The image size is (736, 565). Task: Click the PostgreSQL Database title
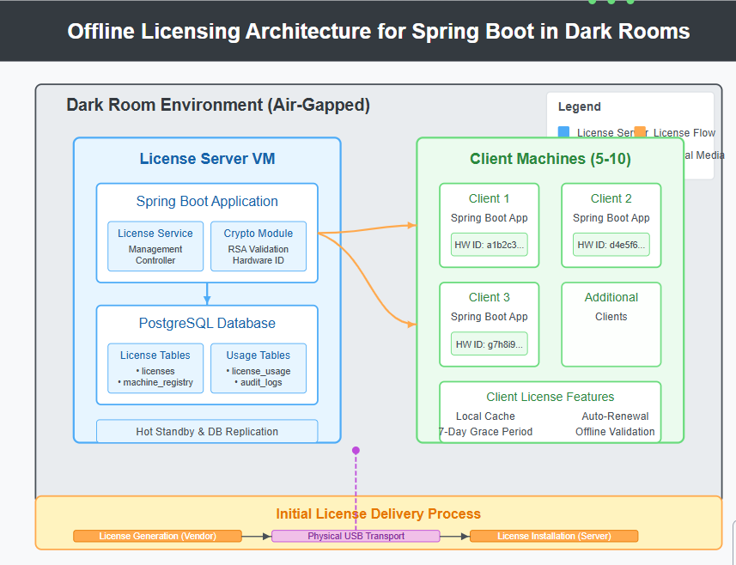coord(207,323)
